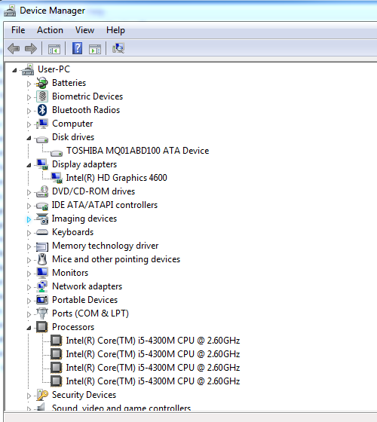Select IDE ATA/ATAPI controllers label
The image size is (377, 422).
point(105,205)
